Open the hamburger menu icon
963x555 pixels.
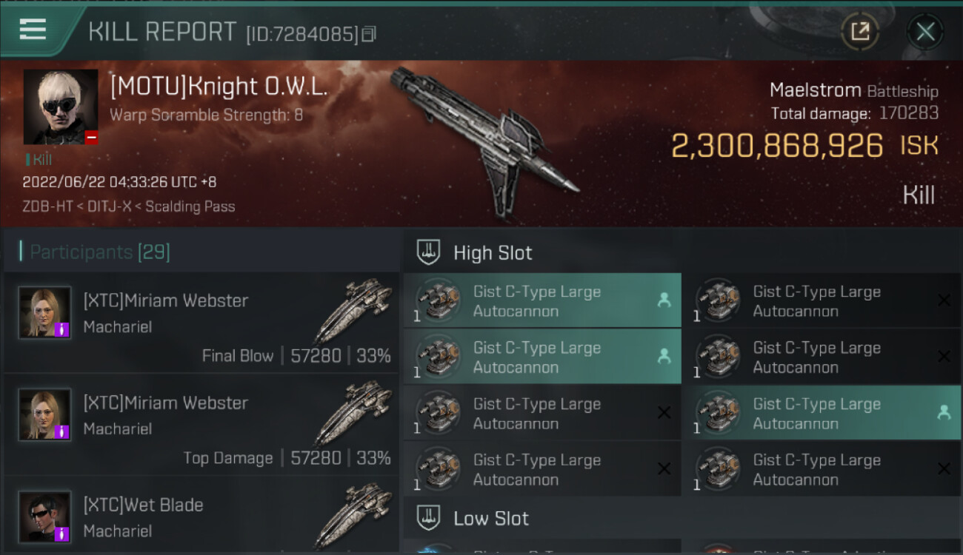click(x=33, y=30)
